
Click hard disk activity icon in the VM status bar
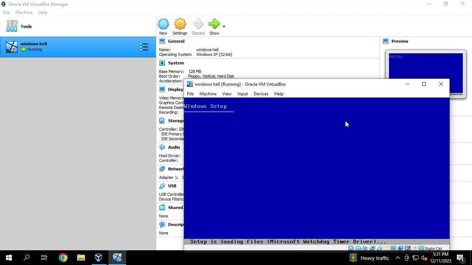[351, 248]
